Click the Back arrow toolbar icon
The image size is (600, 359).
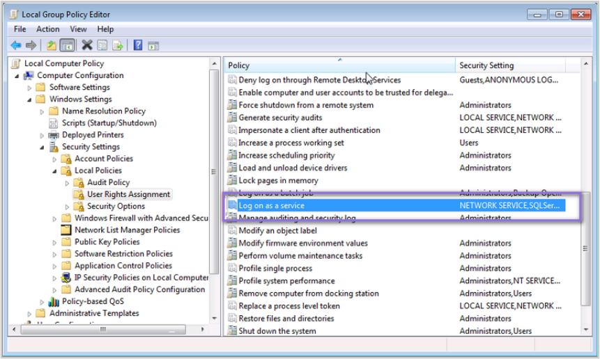click(x=15, y=45)
